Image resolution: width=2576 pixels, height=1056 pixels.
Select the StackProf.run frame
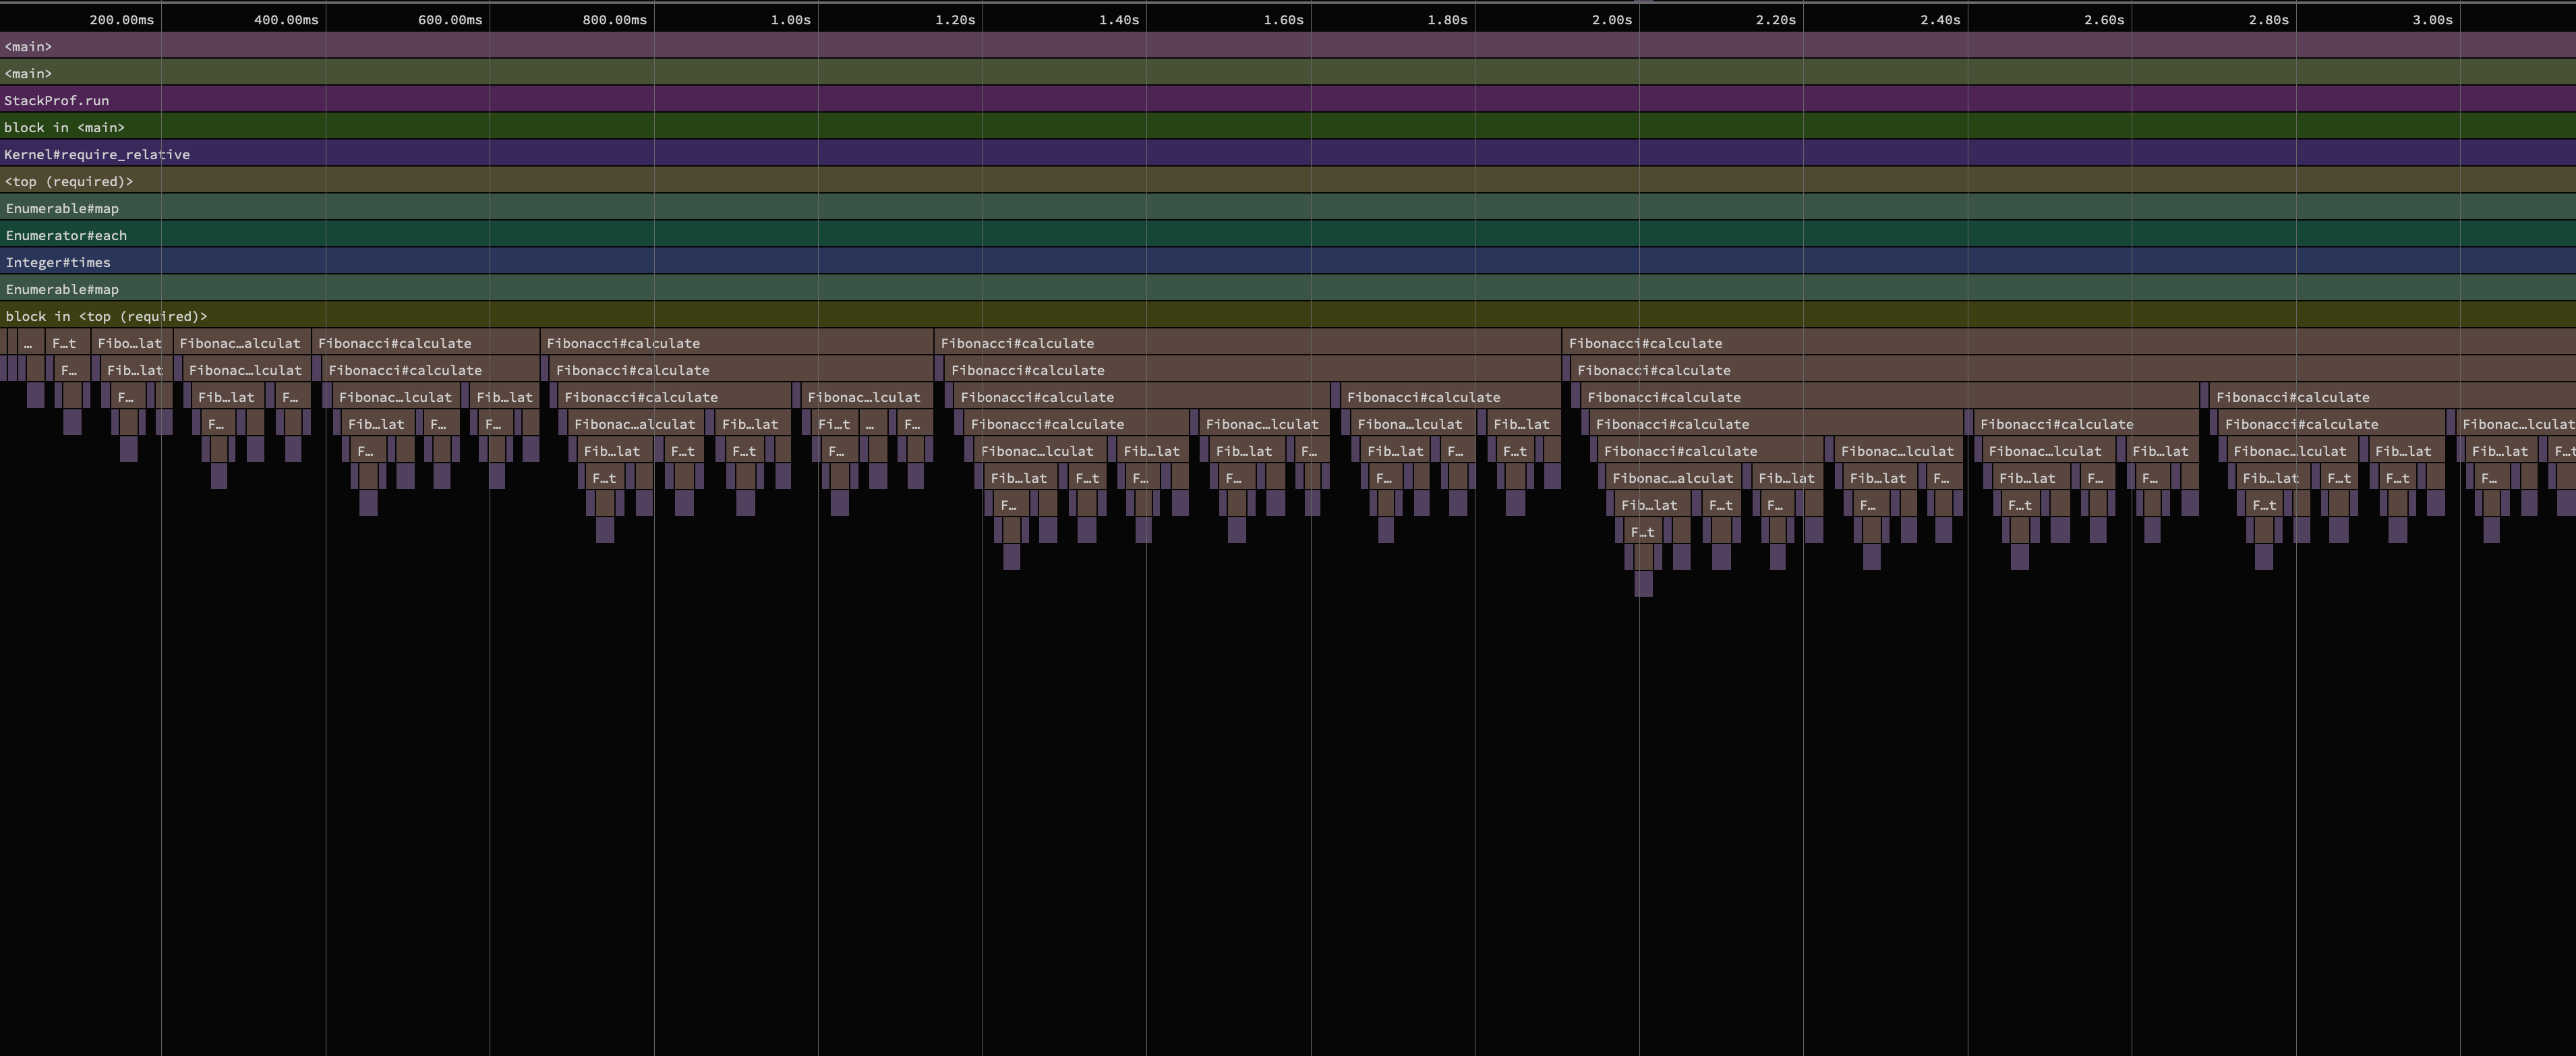[x=1288, y=99]
